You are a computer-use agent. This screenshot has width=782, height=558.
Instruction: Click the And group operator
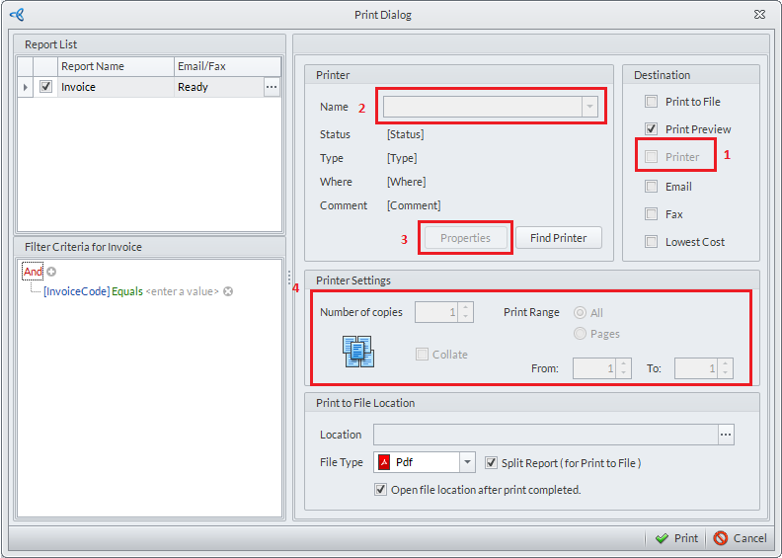[x=33, y=272]
